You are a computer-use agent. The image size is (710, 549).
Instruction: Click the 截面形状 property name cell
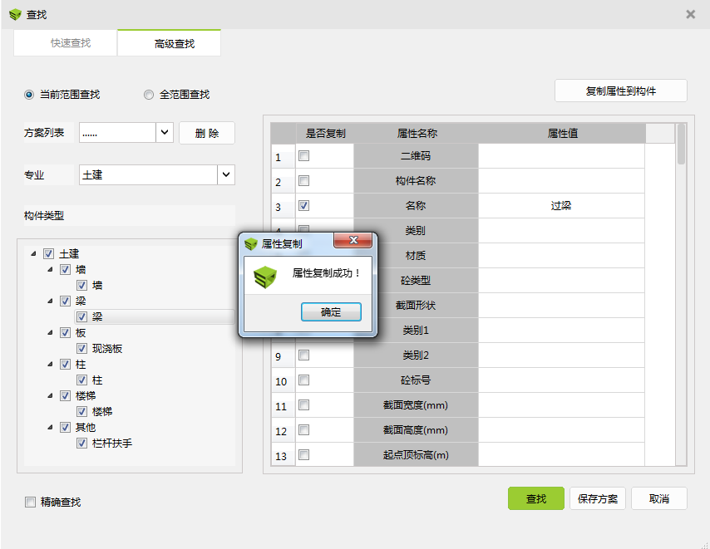tap(417, 306)
